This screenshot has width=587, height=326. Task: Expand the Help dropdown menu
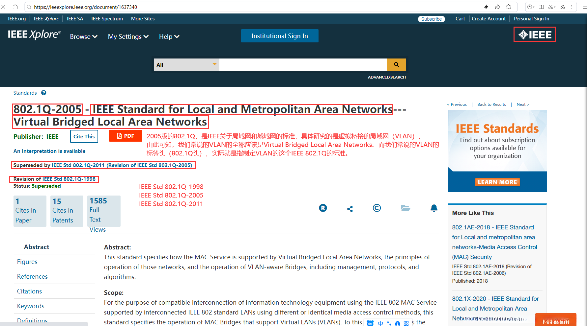coord(169,36)
